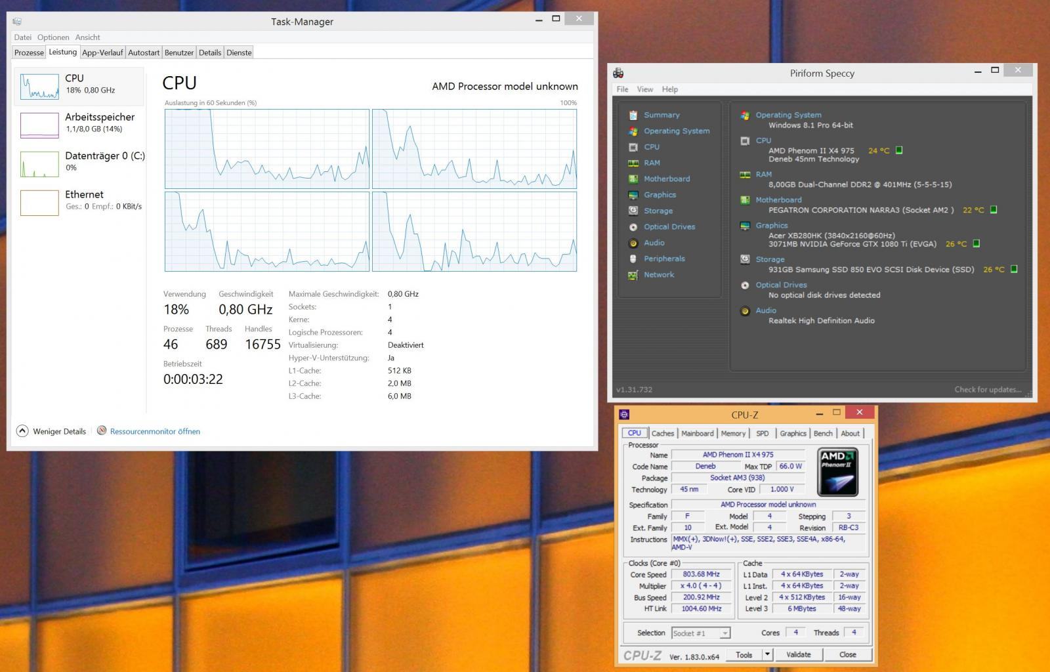Click Ressourcenmonitor öffnen link
This screenshot has width=1050, height=672.
[155, 431]
